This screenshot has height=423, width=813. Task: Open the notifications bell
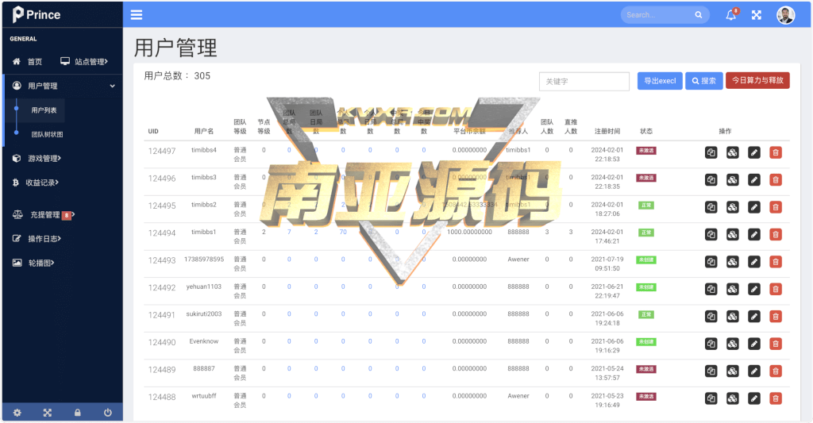731,14
